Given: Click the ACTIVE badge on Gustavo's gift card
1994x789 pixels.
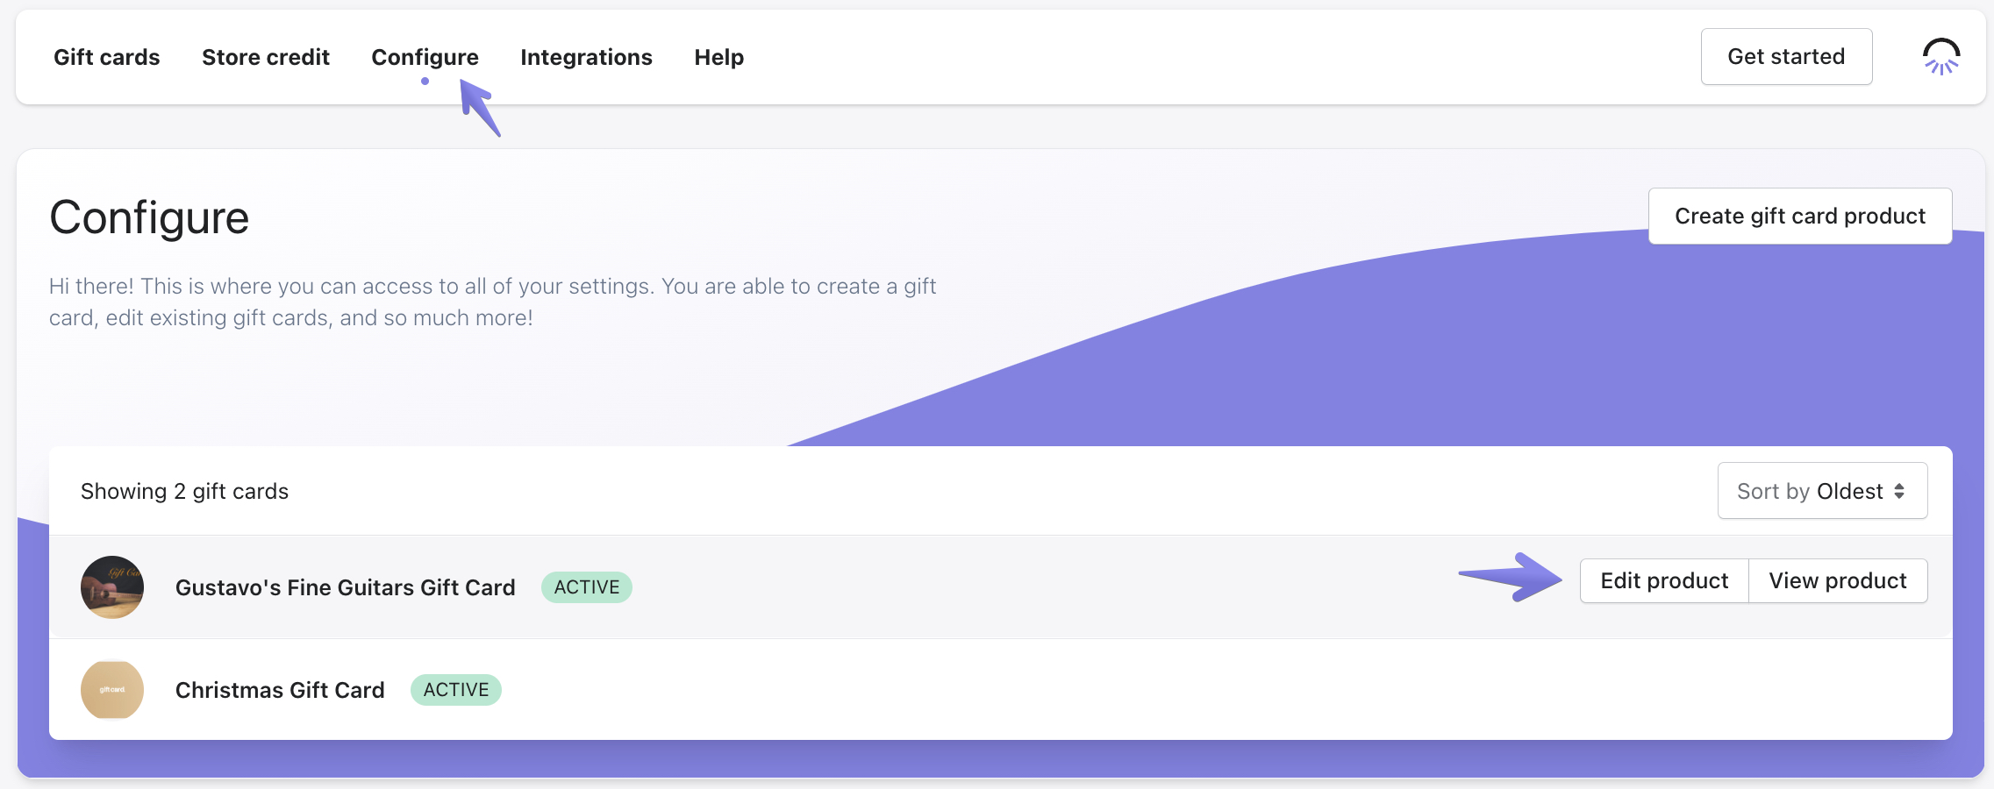Looking at the screenshot, I should (586, 587).
